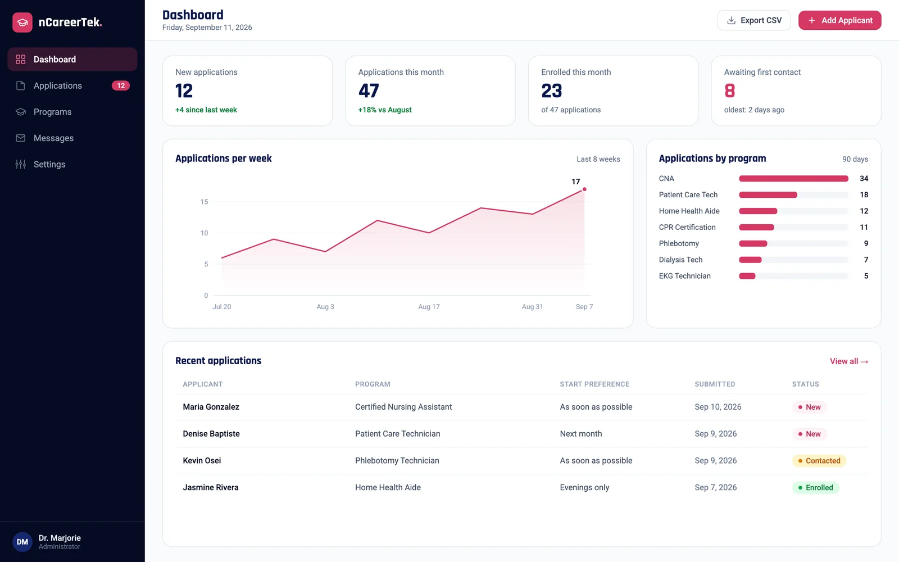The height and width of the screenshot is (562, 899).
Task: Open applicant Kevin Osei
Action: [x=202, y=461]
